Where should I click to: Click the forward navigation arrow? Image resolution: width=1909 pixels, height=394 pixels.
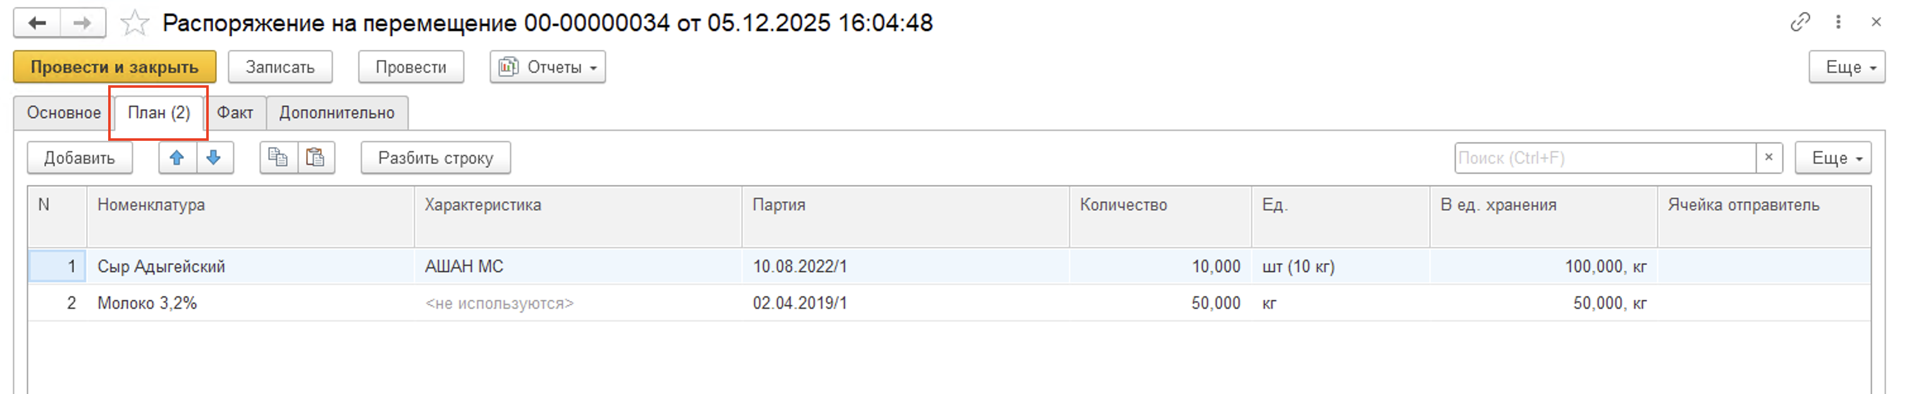(82, 23)
